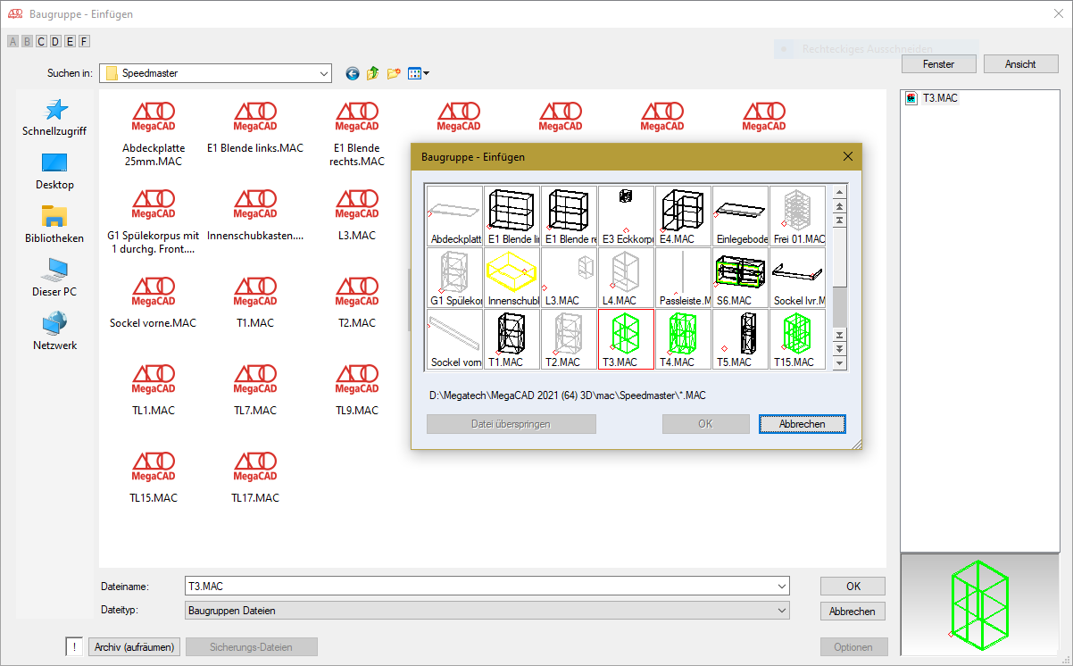1073x666 pixels.
Task: Pick the E1 Blende links thumbnail
Action: [512, 216]
